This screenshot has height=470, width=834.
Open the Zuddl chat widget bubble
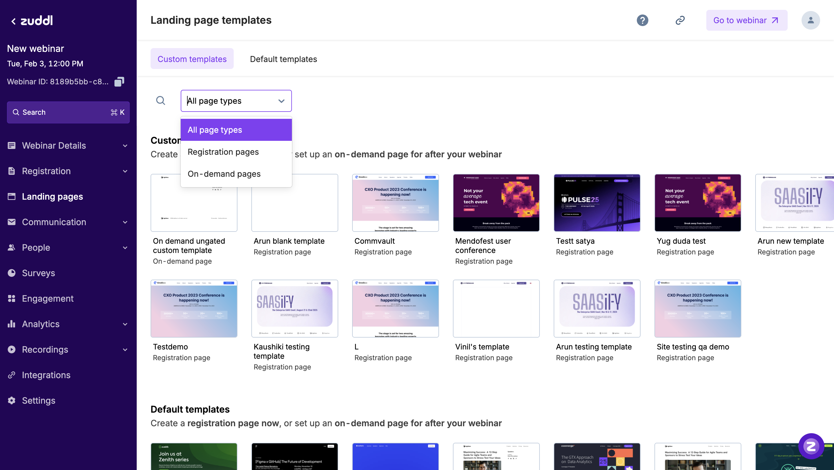[x=811, y=446]
